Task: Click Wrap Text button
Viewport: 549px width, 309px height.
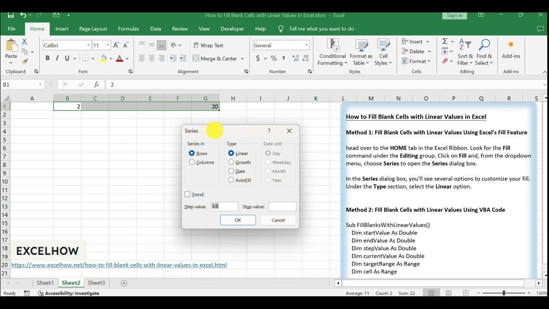Action: click(208, 45)
